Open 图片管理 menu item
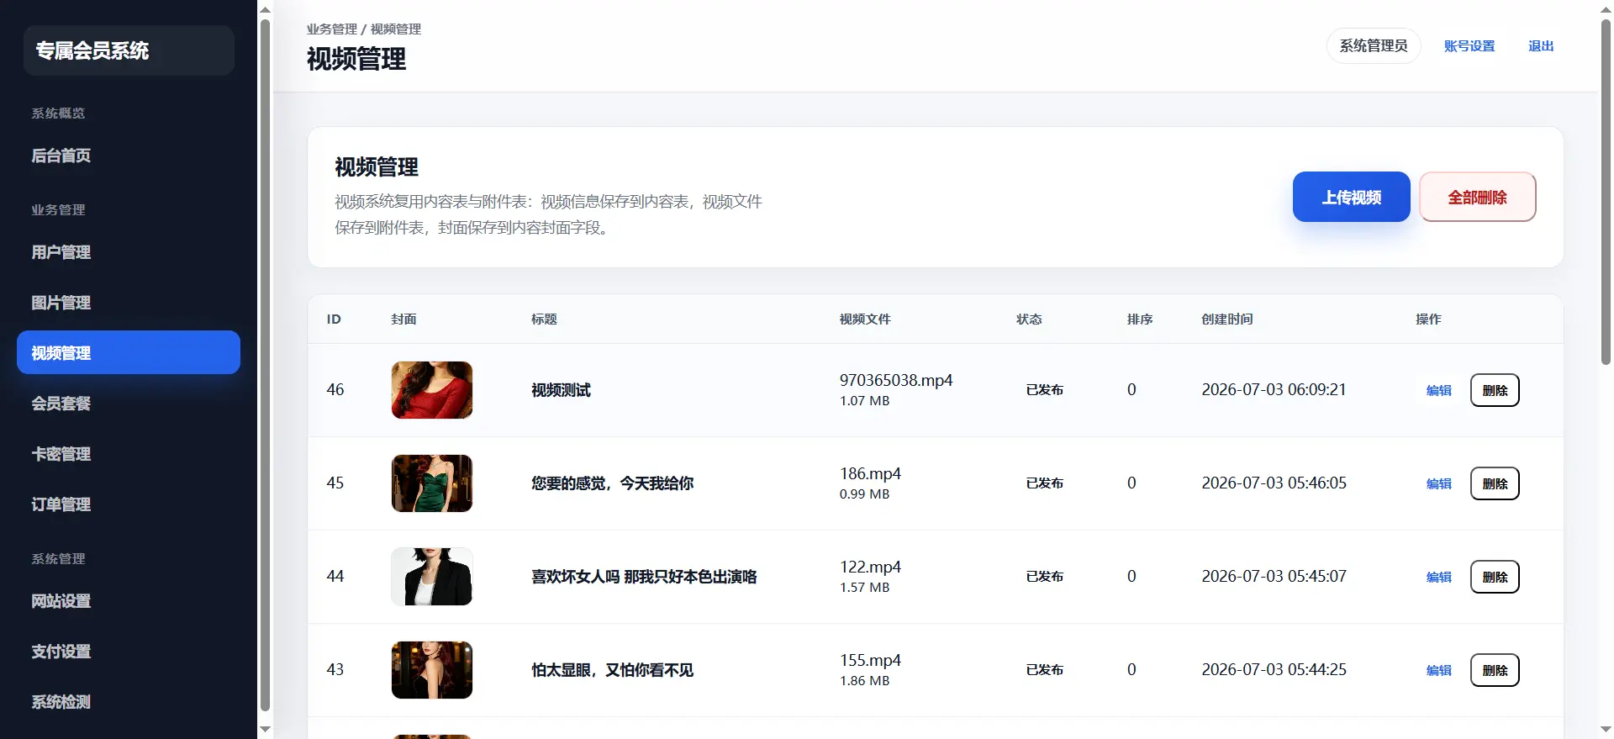Viewport: 1614px width, 739px height. click(x=129, y=303)
